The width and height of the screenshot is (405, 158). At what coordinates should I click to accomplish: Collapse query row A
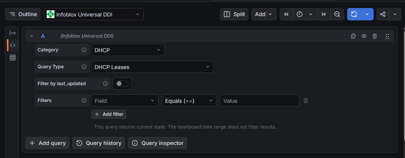[x=31, y=36]
